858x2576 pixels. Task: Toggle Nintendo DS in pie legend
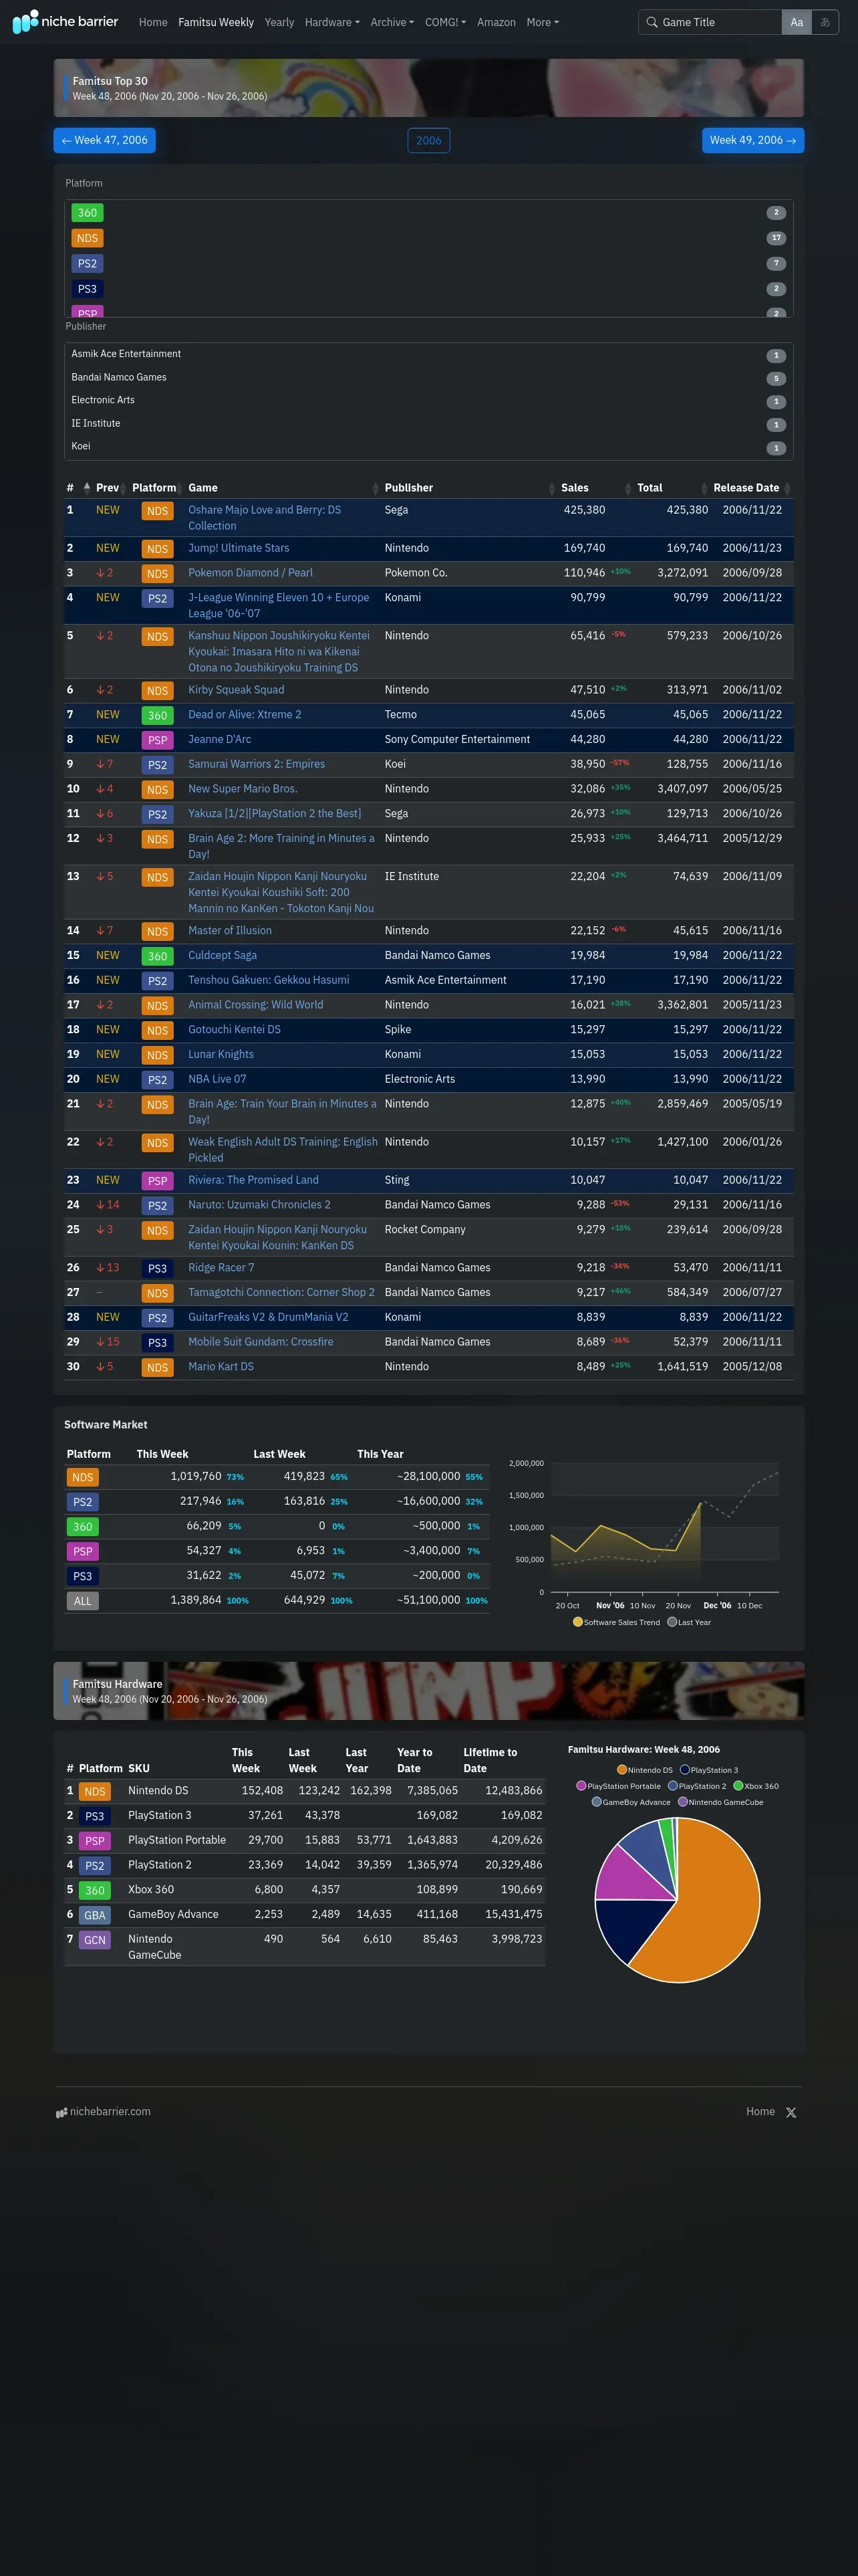click(644, 1770)
